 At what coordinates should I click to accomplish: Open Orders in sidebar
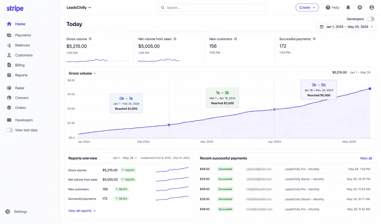coord(21,108)
